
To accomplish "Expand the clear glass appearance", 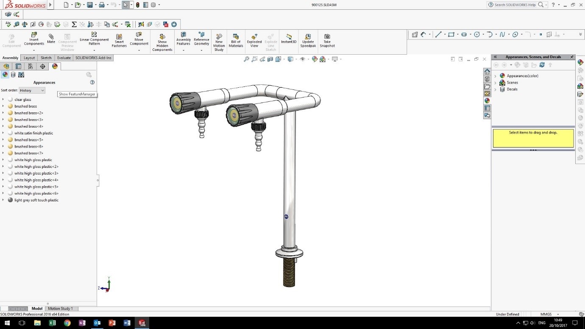I will (3, 100).
